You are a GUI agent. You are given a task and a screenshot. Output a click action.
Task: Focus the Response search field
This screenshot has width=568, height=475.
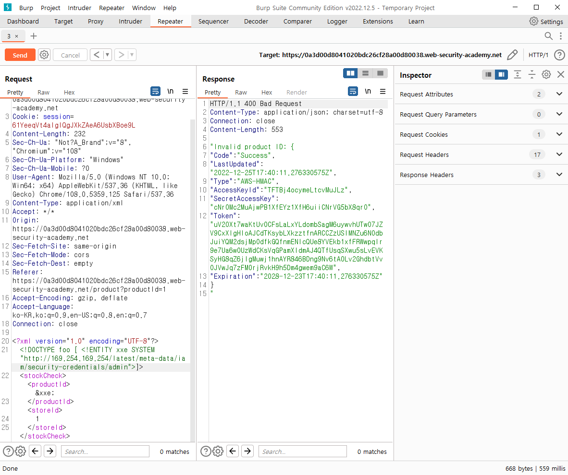coord(302,451)
